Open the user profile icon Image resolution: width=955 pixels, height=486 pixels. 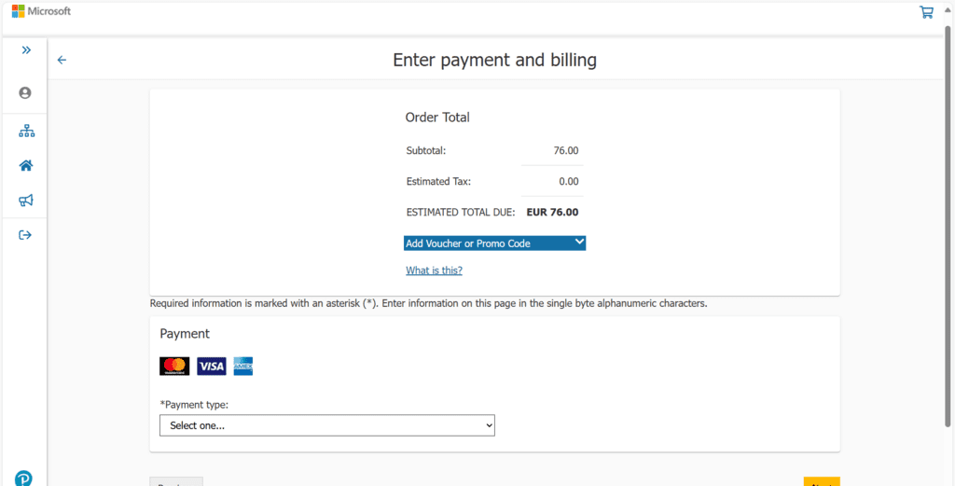pyautogui.click(x=25, y=92)
